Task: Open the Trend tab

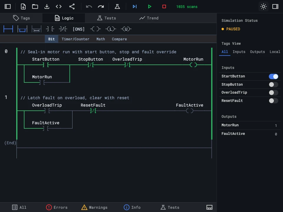Action: click(x=149, y=18)
